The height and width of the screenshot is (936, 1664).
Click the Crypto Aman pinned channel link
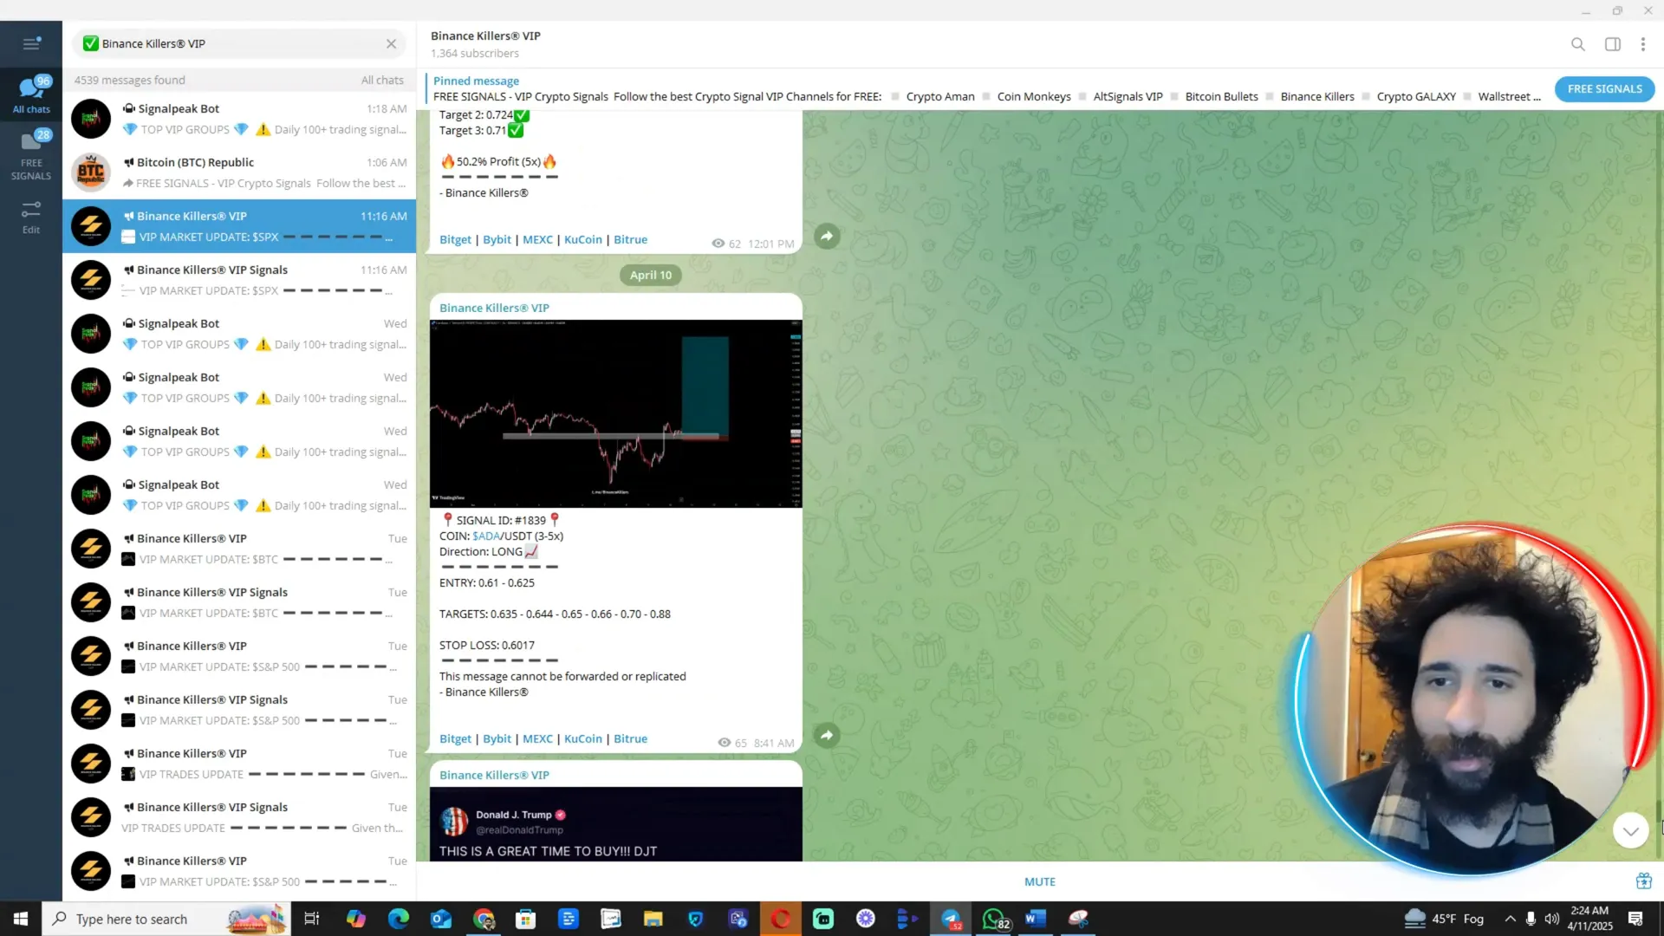click(x=939, y=96)
